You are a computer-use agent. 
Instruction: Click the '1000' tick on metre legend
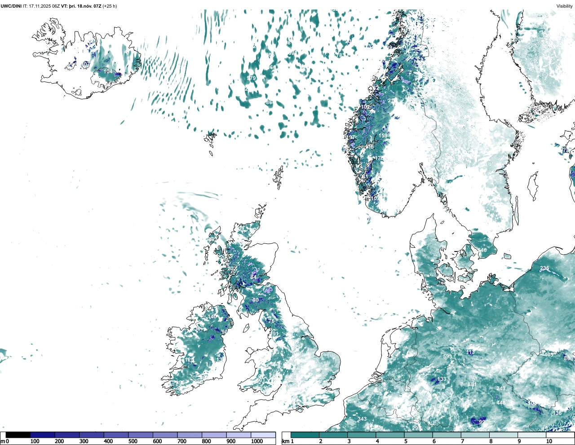coord(257,441)
